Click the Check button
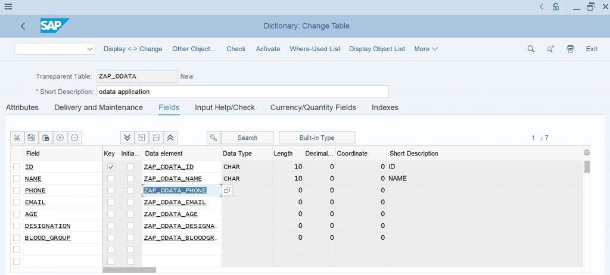Image resolution: width=610 pixels, height=275 pixels. [236, 49]
